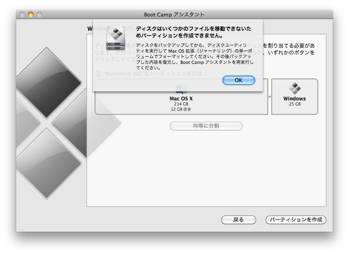
Task: Click the partition divider handle dot
Action: pos(270,97)
